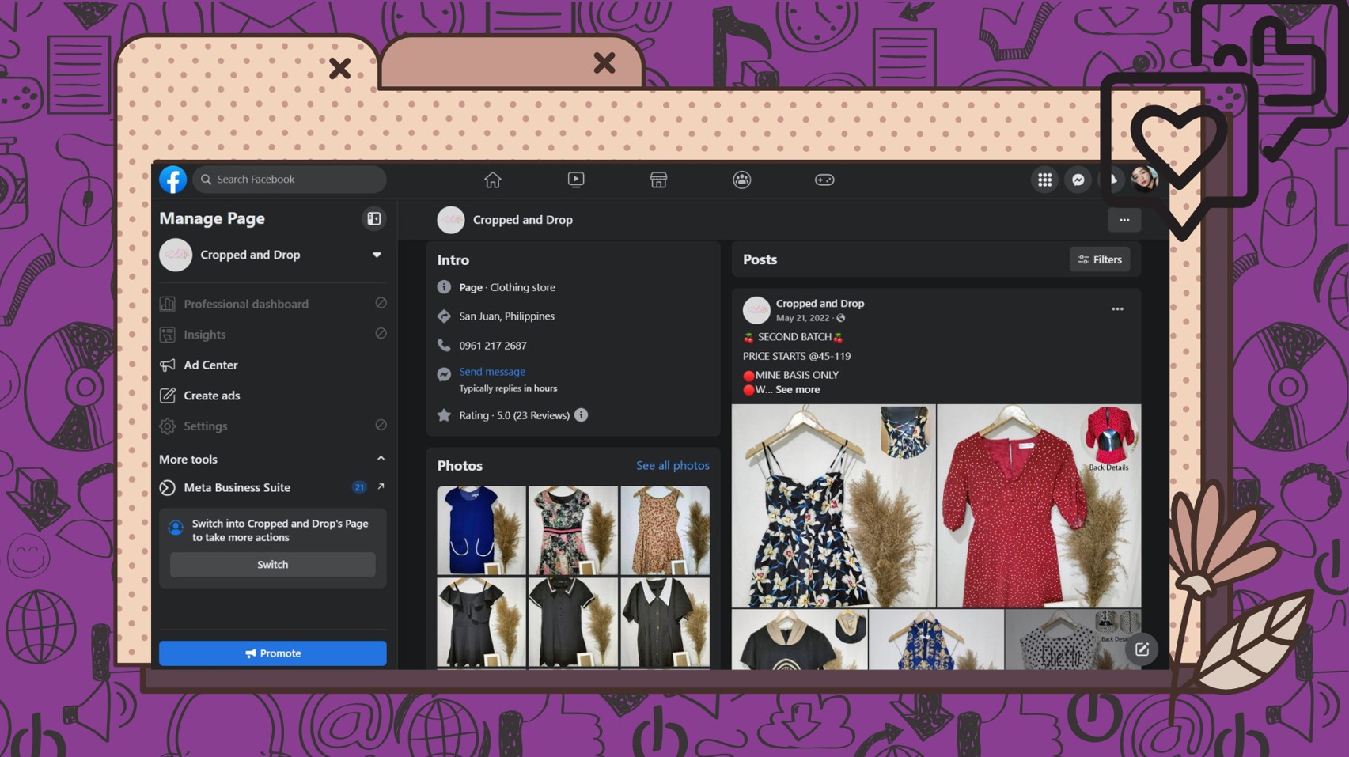Viewport: 1349px width, 757px height.
Task: Click the Switch button
Action: point(272,565)
